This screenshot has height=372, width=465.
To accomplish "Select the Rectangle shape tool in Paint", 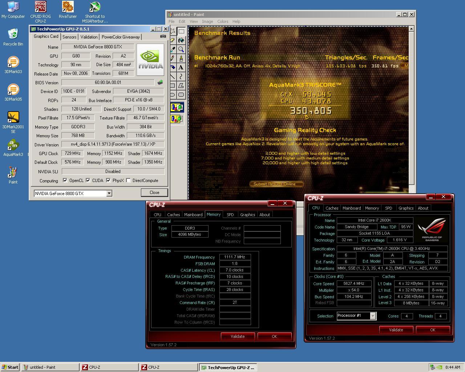I will pyautogui.click(x=173, y=86).
